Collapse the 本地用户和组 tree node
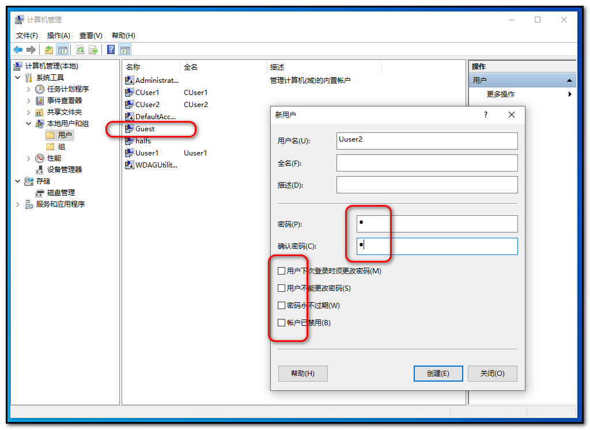 [29, 124]
